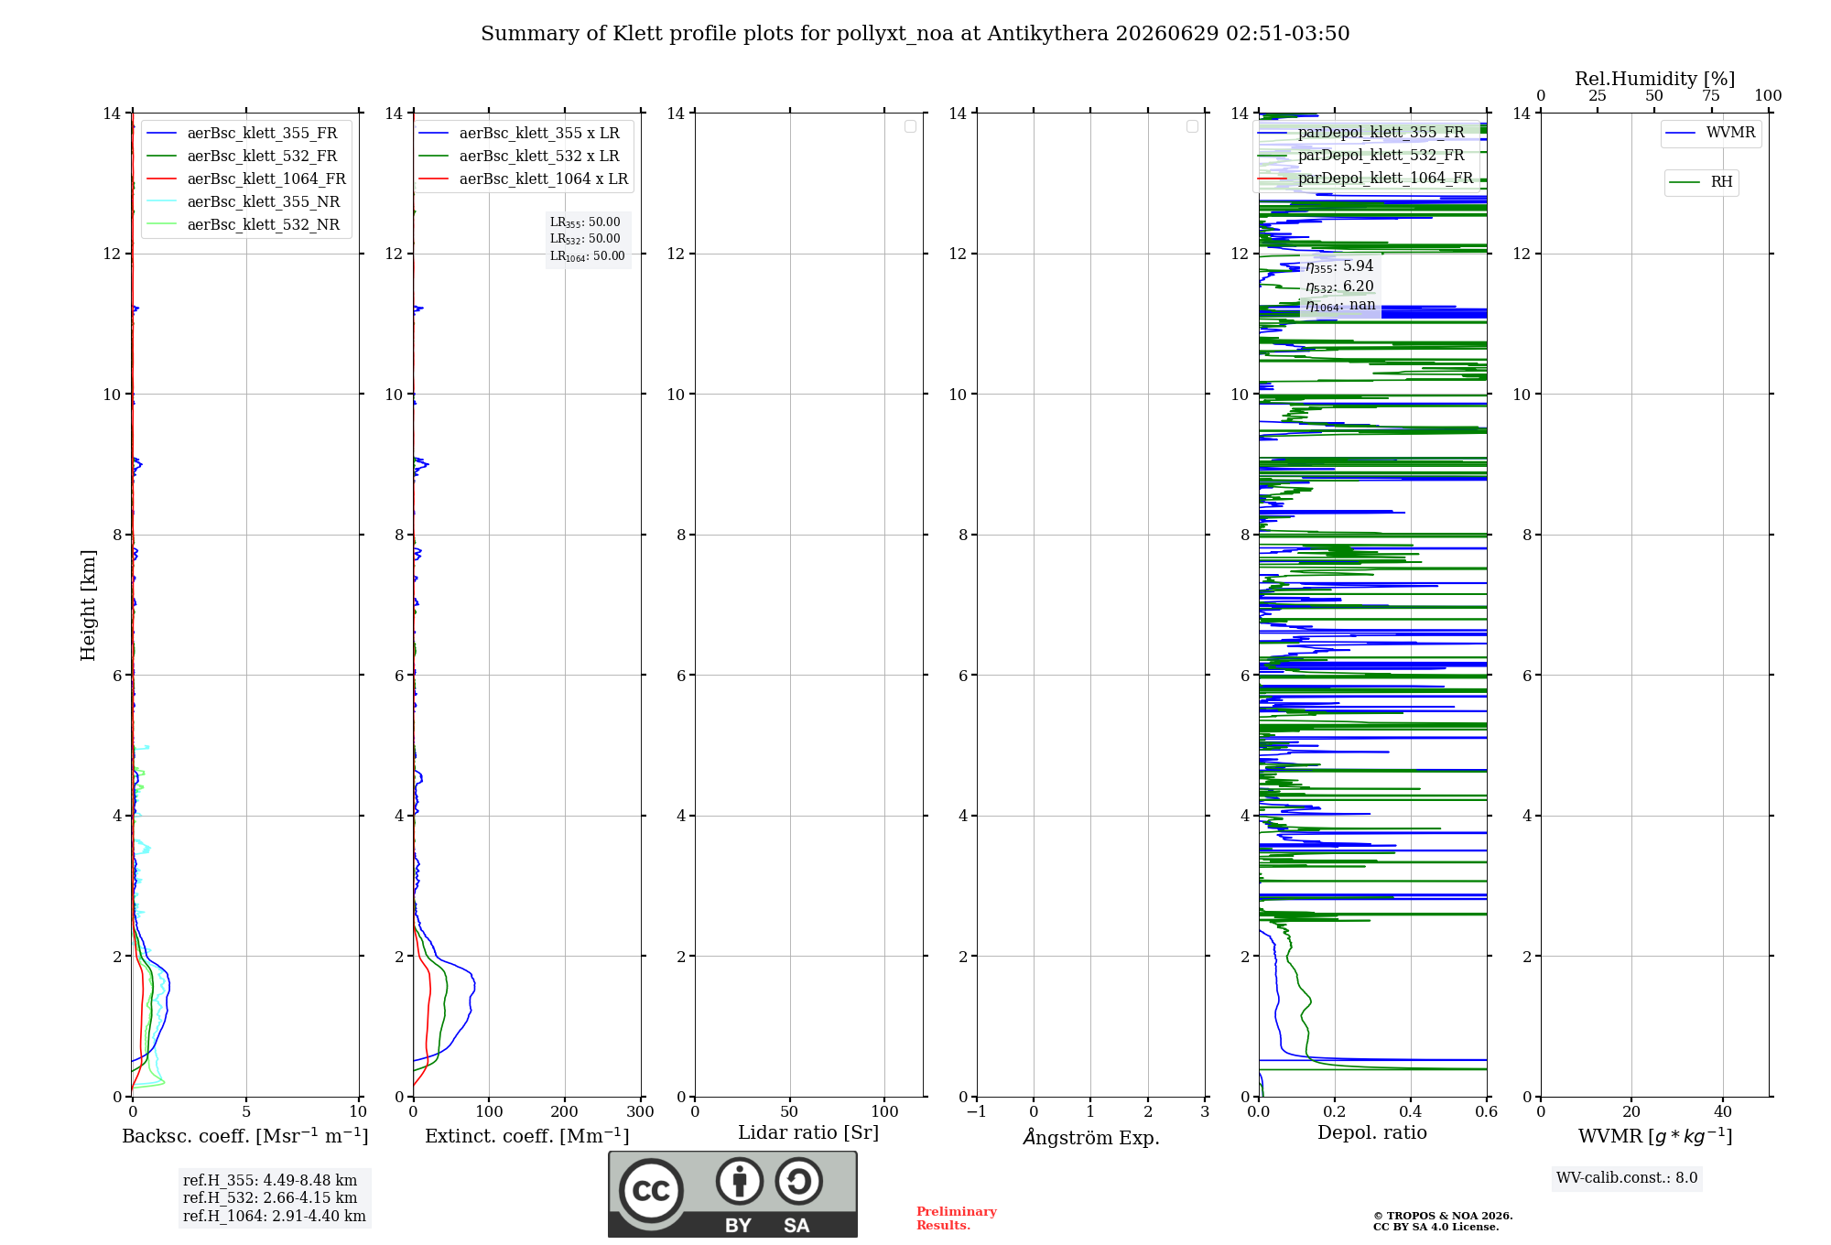Viewport: 1831px width, 1245px height.
Task: Select the aerBsc_klett_355_FR legend entry
Action: [243, 133]
